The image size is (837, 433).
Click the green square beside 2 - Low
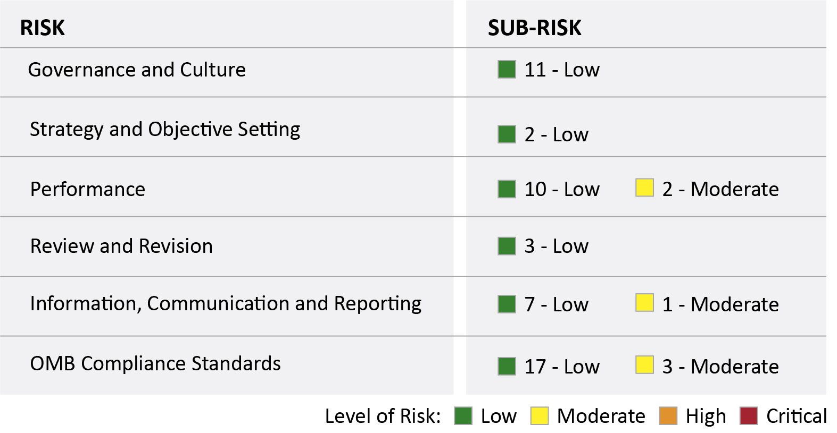coord(507,134)
